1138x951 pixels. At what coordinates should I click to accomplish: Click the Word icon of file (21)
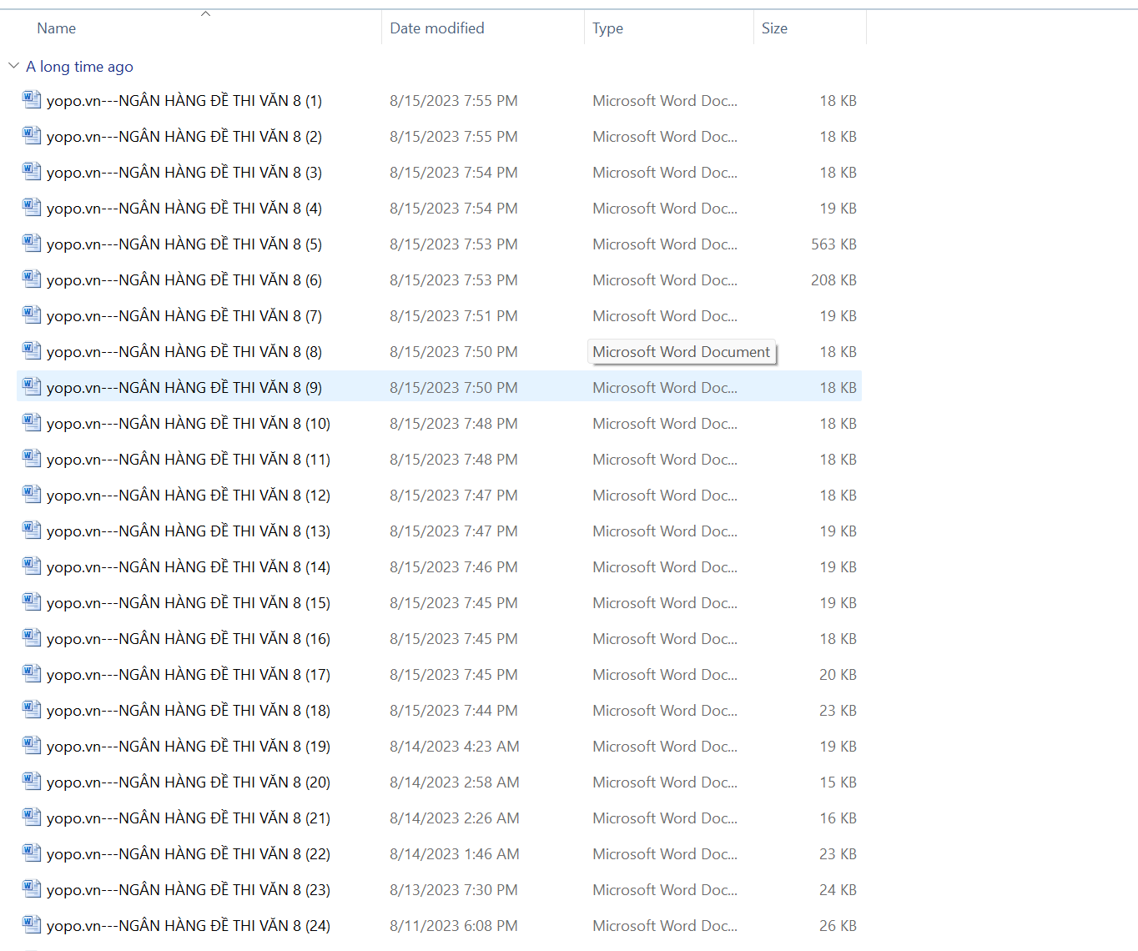pyautogui.click(x=32, y=818)
